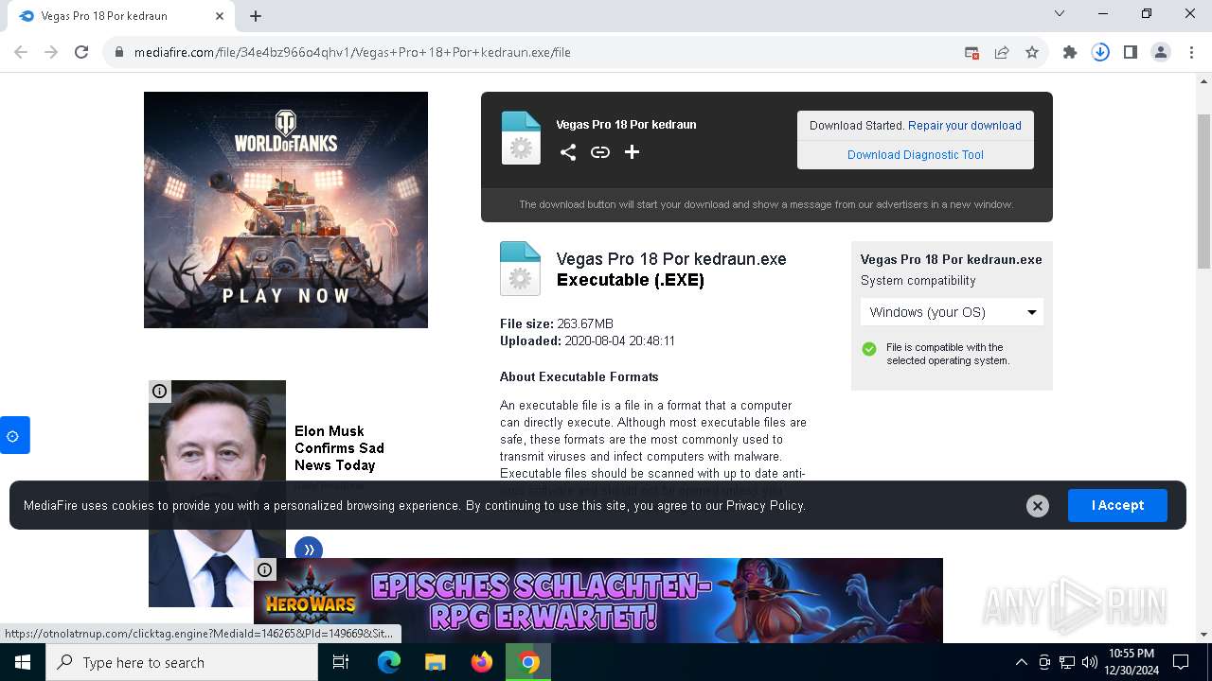Click the share icon under file name

click(567, 152)
